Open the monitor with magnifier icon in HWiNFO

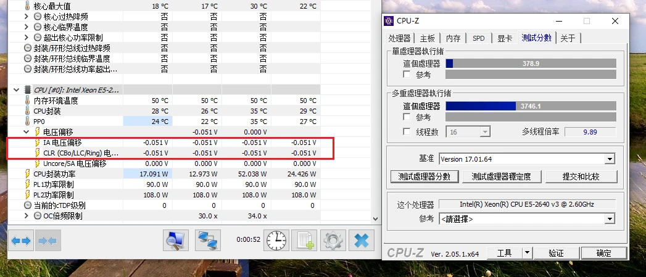pyautogui.click(x=176, y=240)
